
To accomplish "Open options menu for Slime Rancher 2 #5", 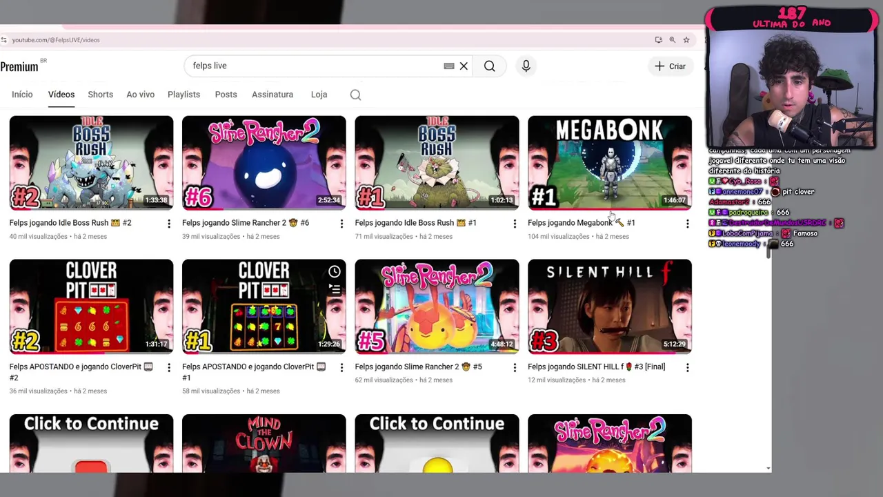I will pyautogui.click(x=515, y=368).
